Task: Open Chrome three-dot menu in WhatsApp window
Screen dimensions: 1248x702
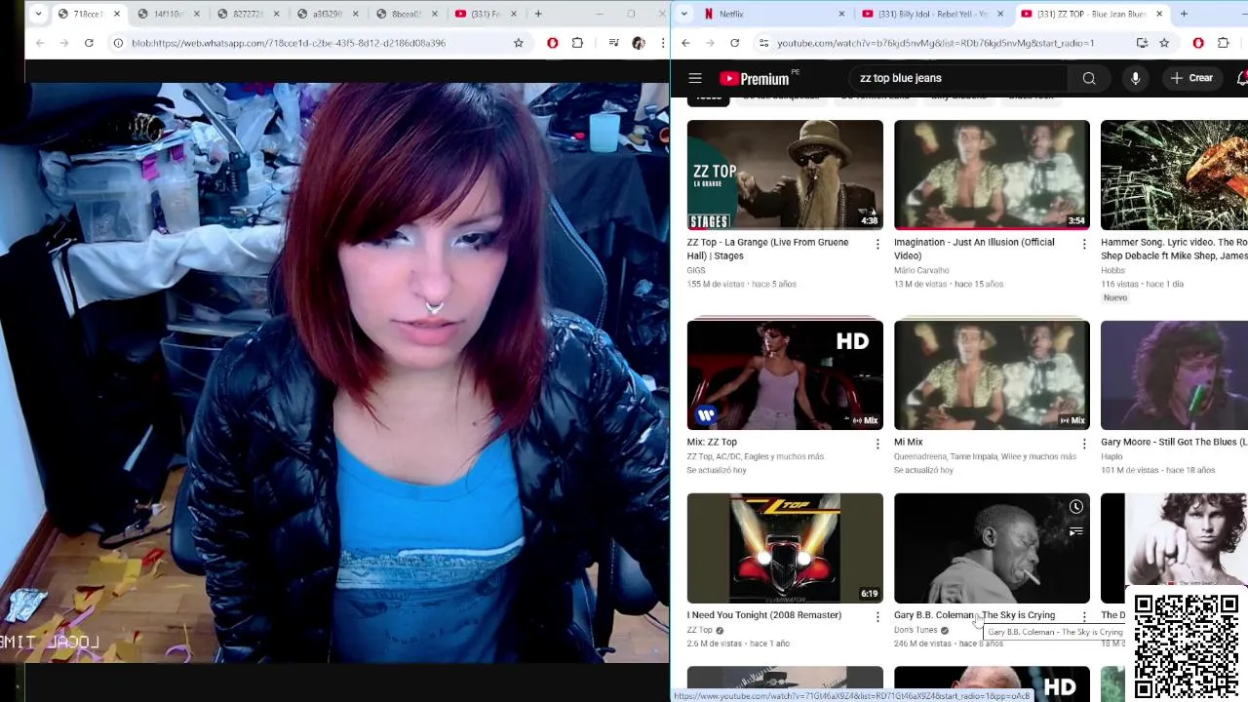Action: (662, 43)
